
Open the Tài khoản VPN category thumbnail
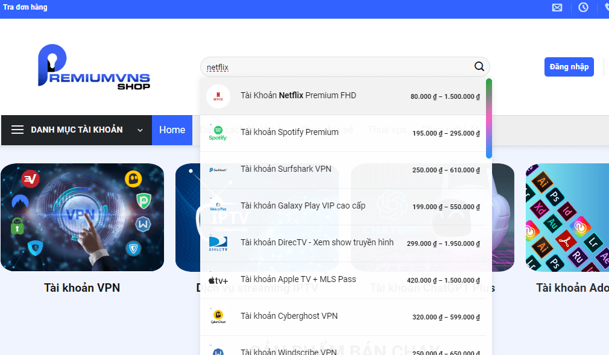(x=82, y=218)
